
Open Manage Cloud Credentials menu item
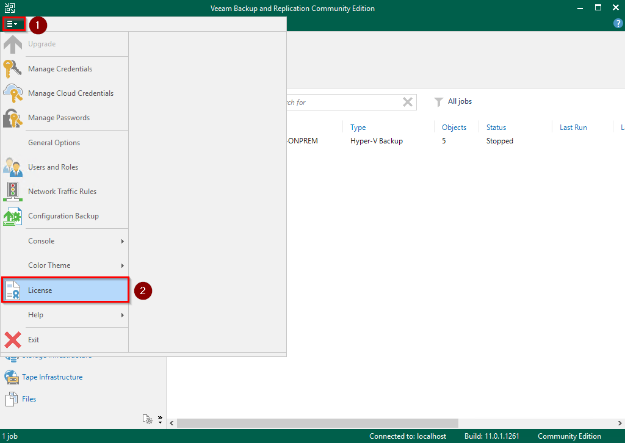point(65,93)
